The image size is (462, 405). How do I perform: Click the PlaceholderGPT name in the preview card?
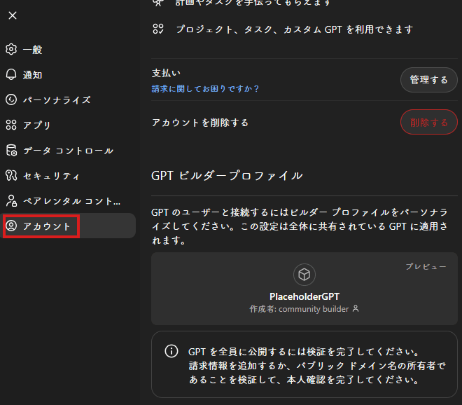[304, 296]
